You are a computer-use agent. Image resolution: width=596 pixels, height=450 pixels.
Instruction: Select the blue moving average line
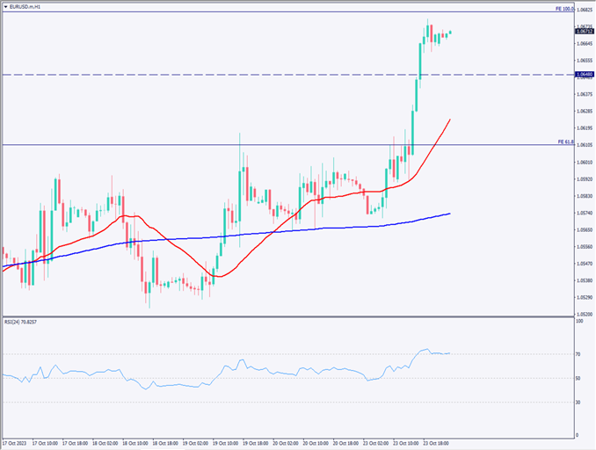264,233
